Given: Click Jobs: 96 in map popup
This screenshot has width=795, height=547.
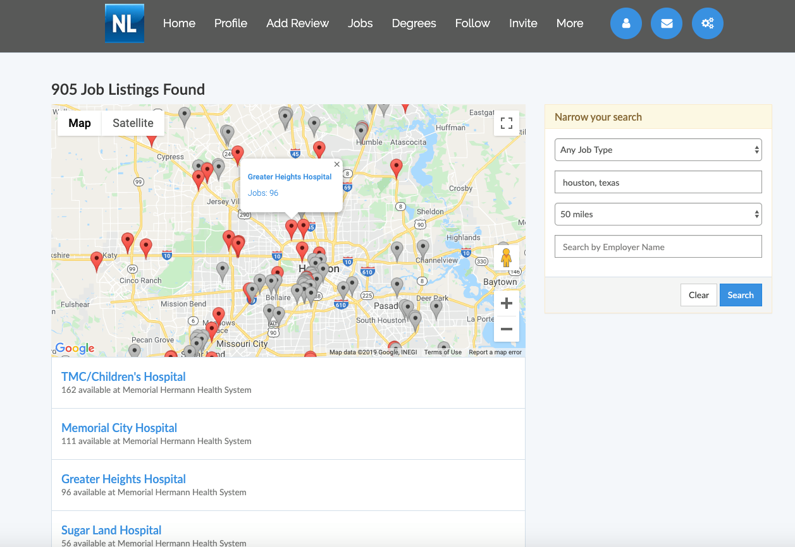Looking at the screenshot, I should (263, 193).
